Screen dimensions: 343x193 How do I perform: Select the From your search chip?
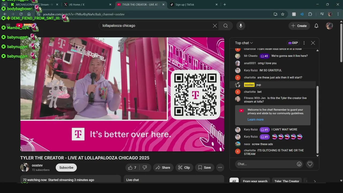pyautogui.click(x=255, y=181)
